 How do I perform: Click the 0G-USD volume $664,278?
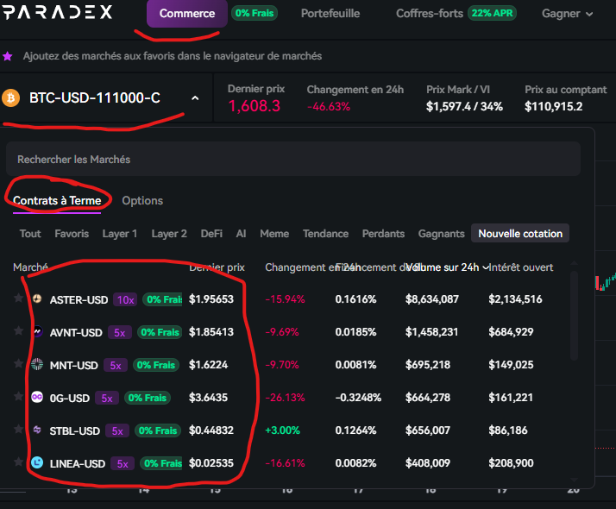tap(428, 398)
